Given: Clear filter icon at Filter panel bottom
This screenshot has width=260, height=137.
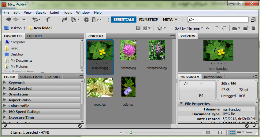Looking at the screenshot, I should (80, 126).
